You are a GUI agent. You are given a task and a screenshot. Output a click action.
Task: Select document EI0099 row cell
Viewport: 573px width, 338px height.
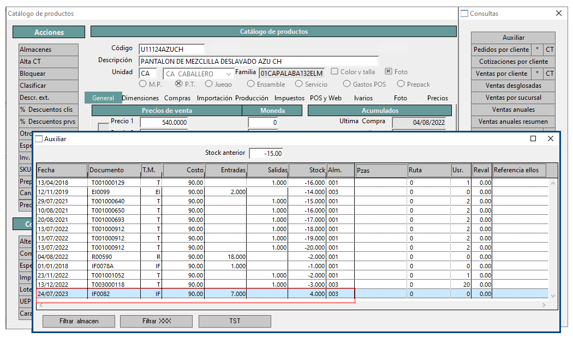[x=114, y=192]
